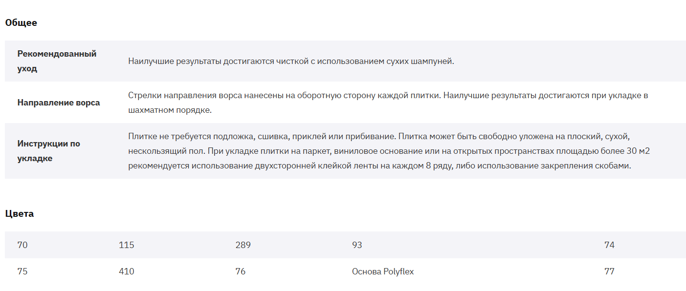Choose color code 289
This screenshot has height=291, width=686.
pyautogui.click(x=243, y=245)
